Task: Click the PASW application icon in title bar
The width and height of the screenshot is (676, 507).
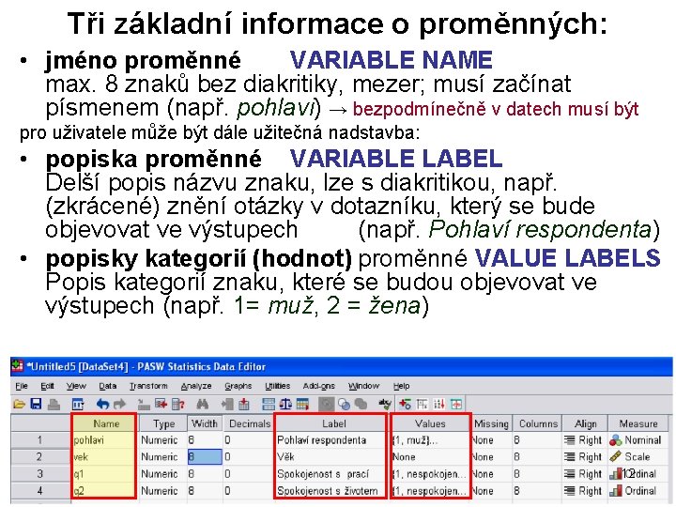Action: pos(17,366)
